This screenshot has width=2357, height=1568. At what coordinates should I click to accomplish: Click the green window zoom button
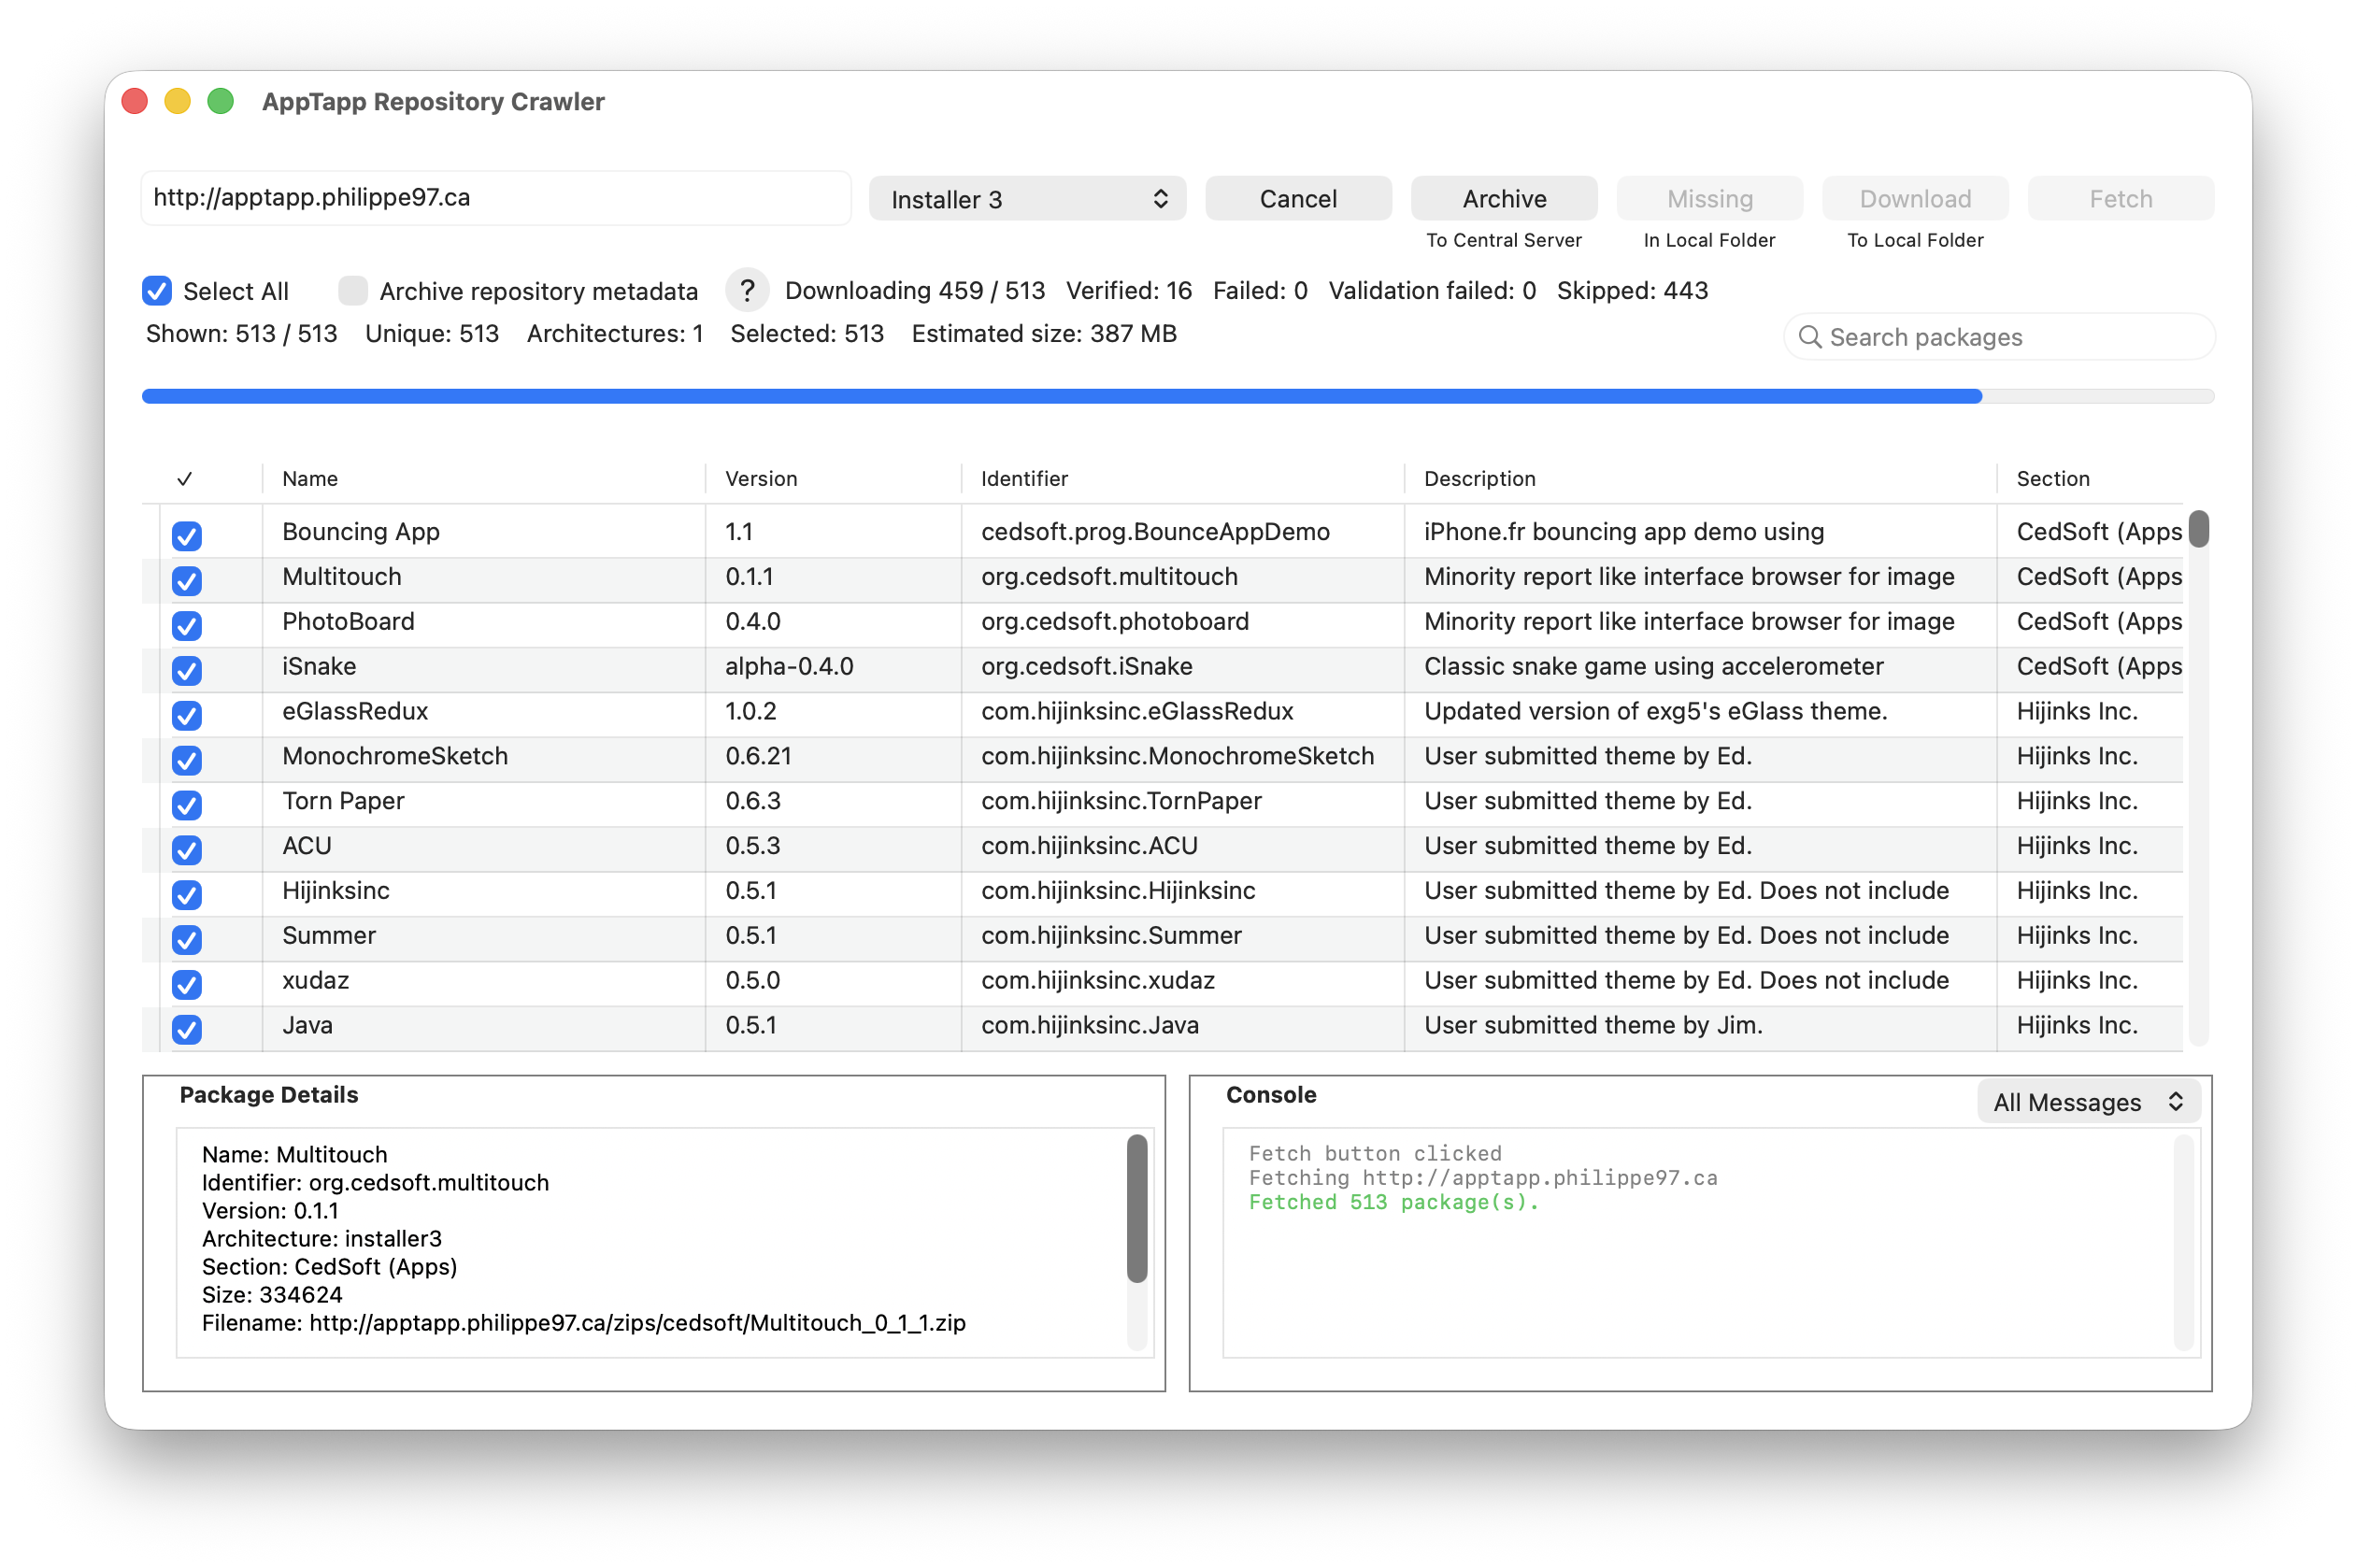pos(221,102)
